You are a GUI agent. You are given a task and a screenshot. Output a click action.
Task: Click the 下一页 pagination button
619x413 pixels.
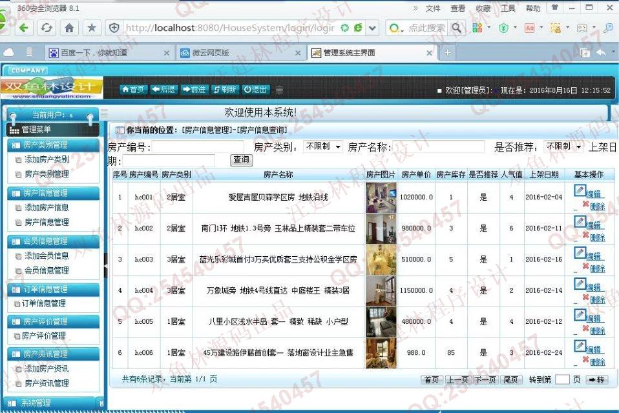[485, 379]
